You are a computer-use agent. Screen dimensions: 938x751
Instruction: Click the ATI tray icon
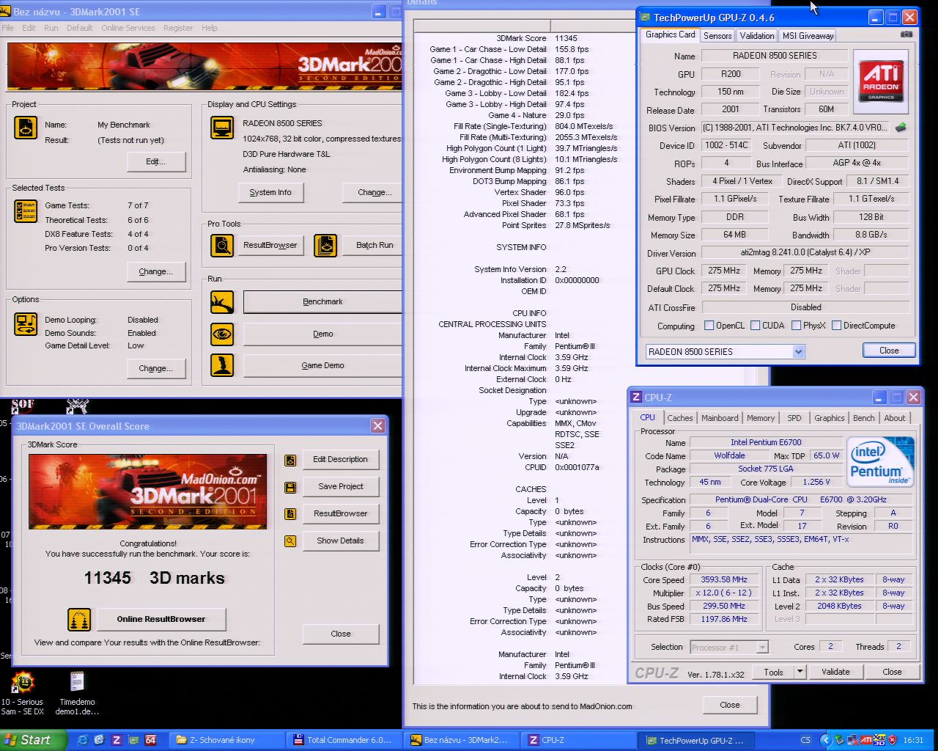point(865,740)
